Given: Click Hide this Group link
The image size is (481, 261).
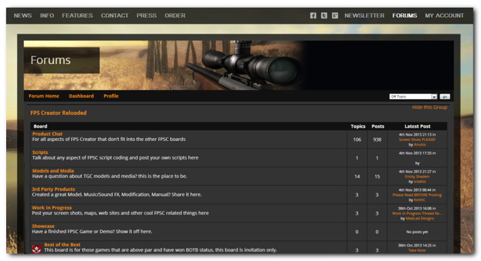Looking at the screenshot, I should 429,107.
